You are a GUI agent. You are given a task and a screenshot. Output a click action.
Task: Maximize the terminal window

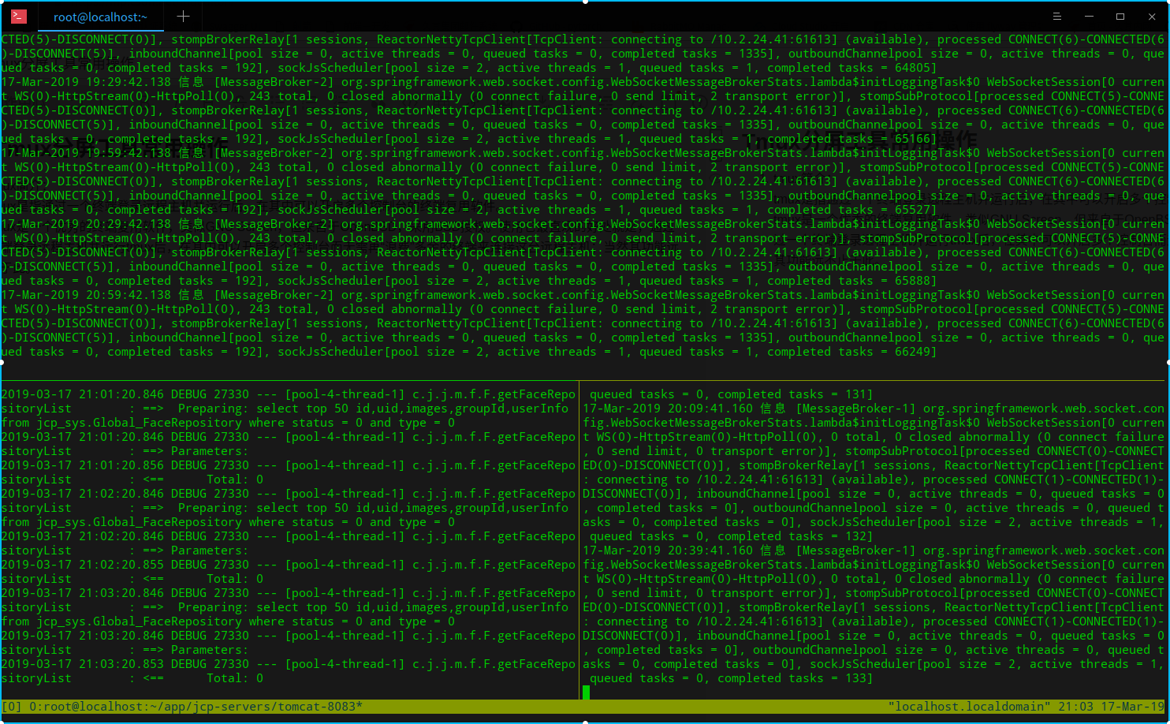point(1120,16)
